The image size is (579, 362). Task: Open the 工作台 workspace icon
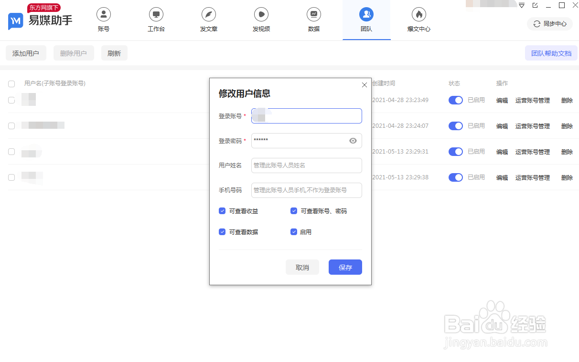pos(156,15)
